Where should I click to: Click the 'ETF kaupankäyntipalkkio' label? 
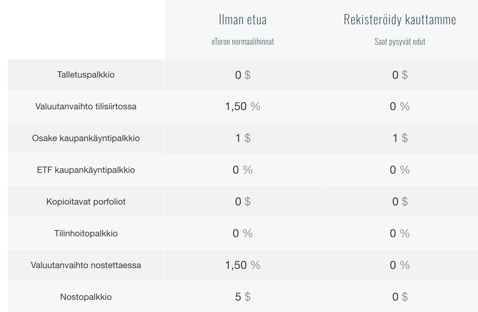pyautogui.click(x=86, y=170)
